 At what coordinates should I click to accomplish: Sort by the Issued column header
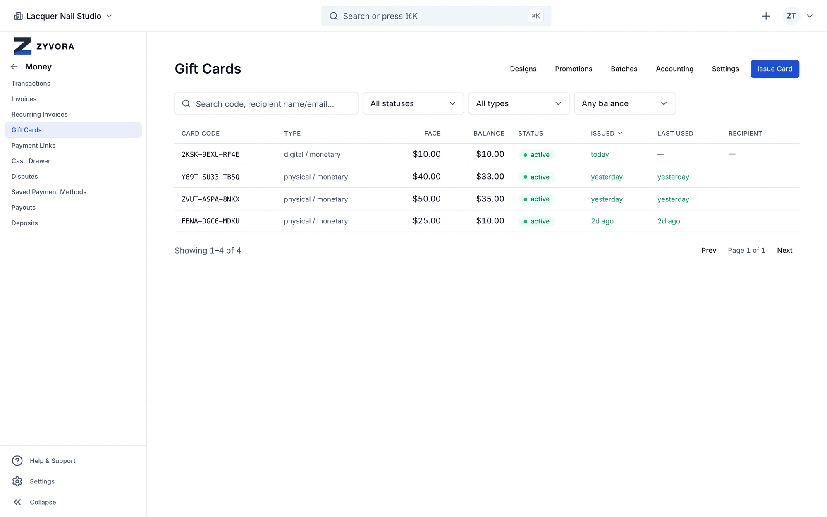tap(606, 133)
